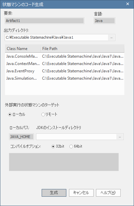The image size is (134, 206).
Task: Click the JDK directory browse button
Action: 120,137
